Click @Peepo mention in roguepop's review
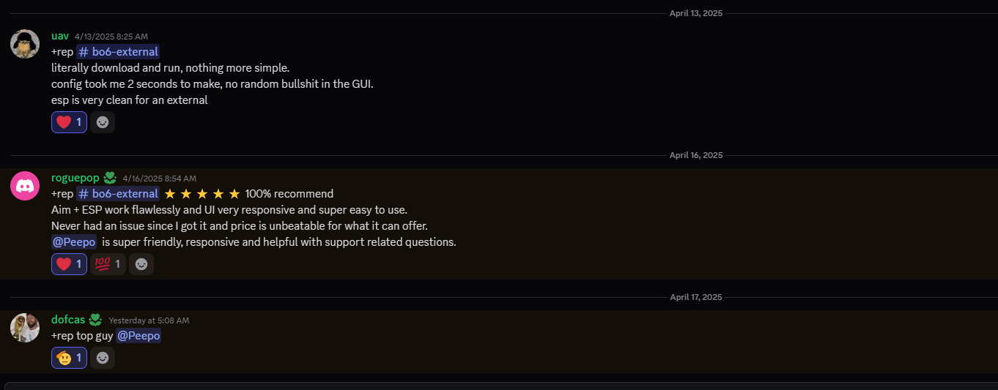This screenshot has width=998, height=390. 74,242
